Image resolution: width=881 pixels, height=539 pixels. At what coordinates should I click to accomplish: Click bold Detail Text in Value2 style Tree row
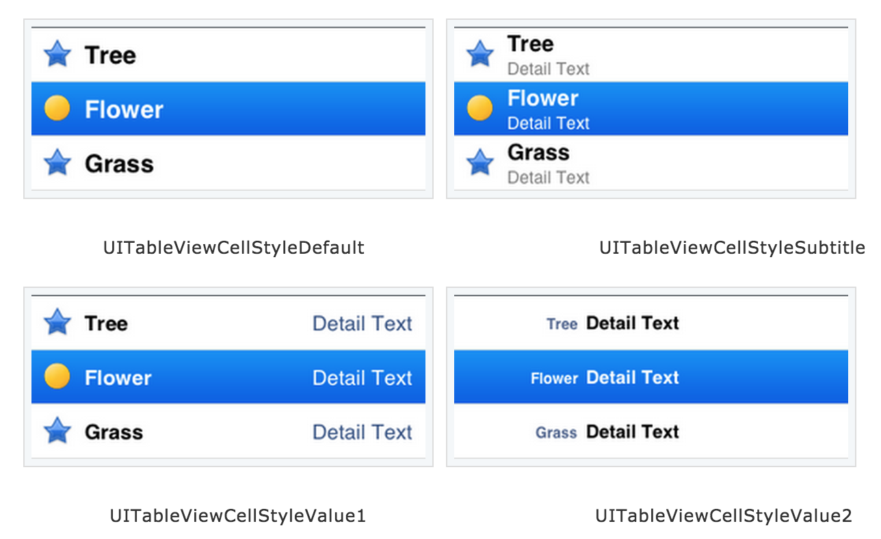633,323
